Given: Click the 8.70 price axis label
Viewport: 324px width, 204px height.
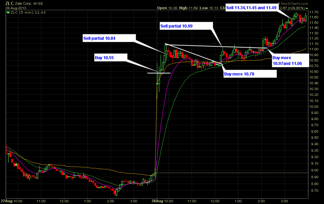Looking at the screenshot, I should tap(315, 191).
